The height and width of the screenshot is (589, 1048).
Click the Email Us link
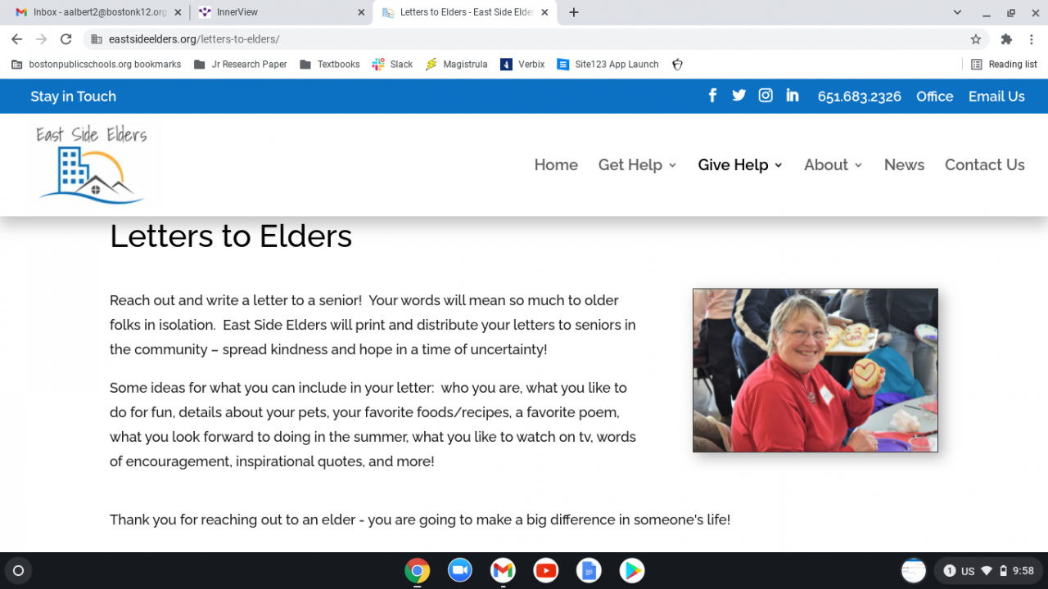pyautogui.click(x=996, y=97)
